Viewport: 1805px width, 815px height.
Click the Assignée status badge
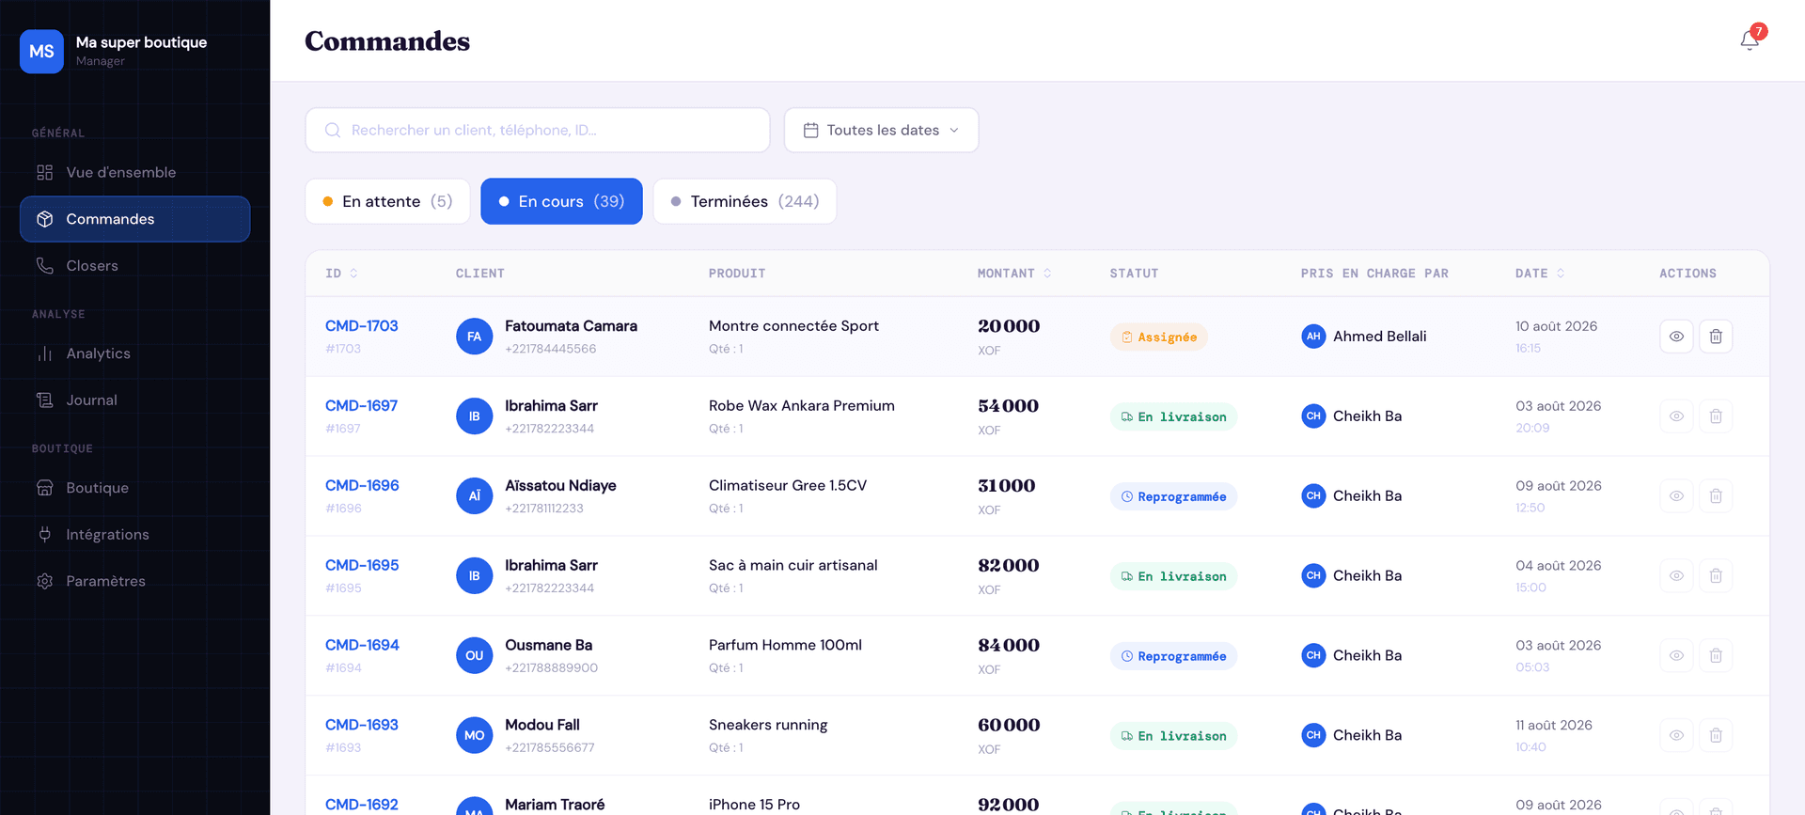pyautogui.click(x=1158, y=337)
